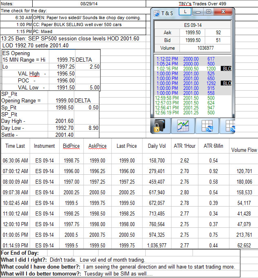Click the What I did I right? line
Screen dimensions: 258x278
point(73,260)
